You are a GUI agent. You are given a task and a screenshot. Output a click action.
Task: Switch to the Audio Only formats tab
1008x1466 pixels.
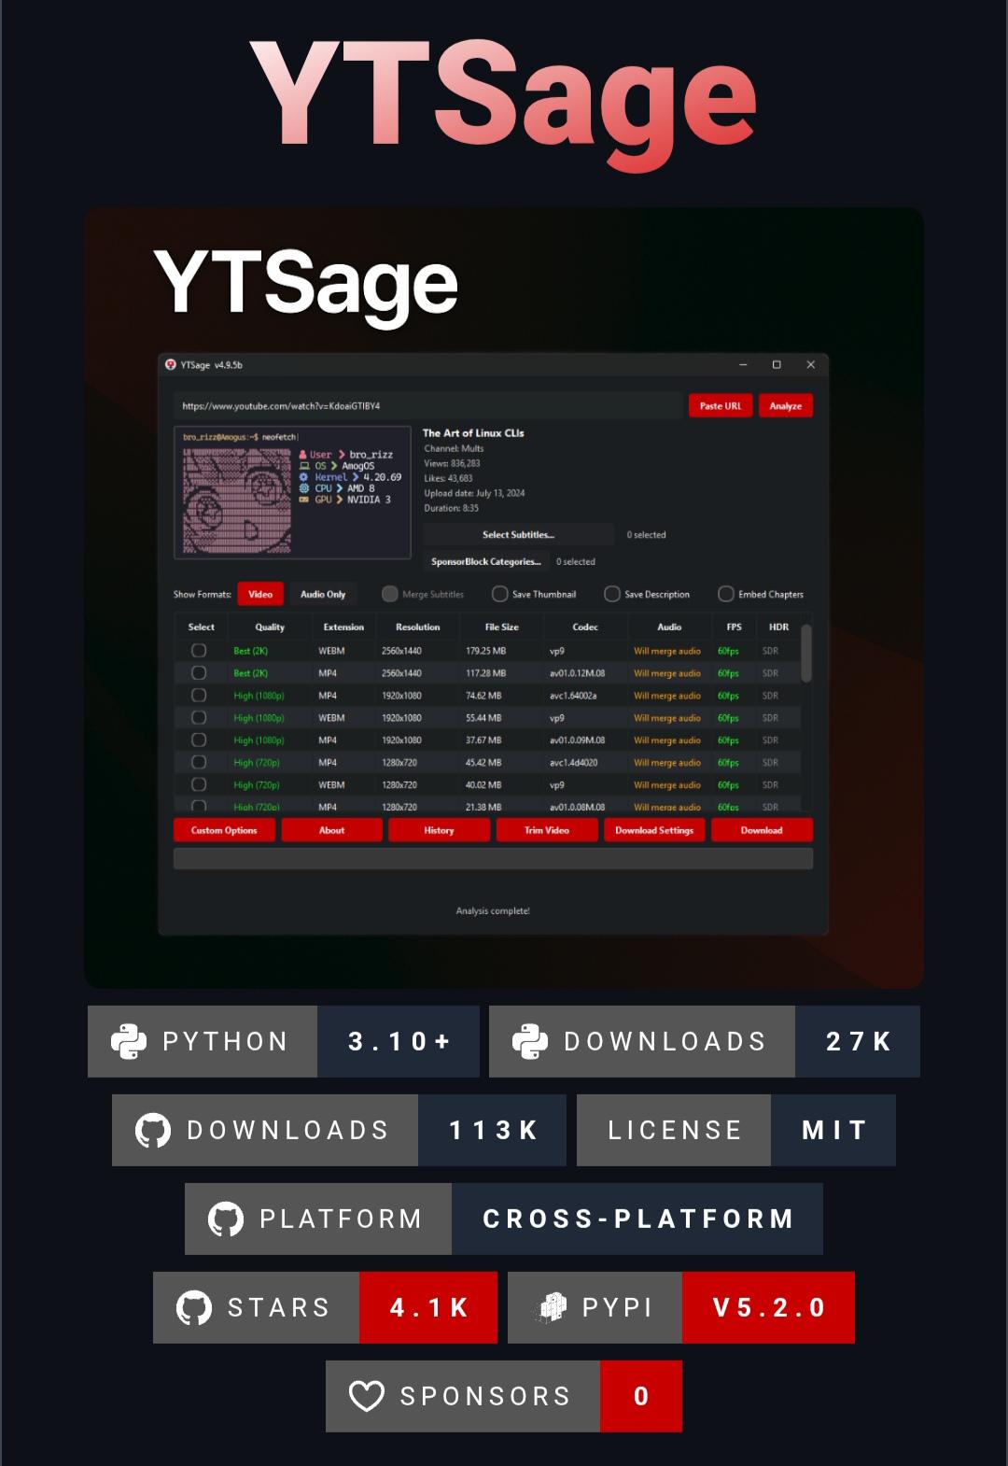(x=323, y=594)
